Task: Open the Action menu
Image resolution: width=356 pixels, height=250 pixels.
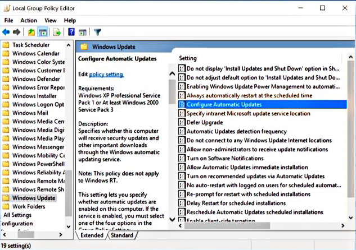Action: (29, 20)
